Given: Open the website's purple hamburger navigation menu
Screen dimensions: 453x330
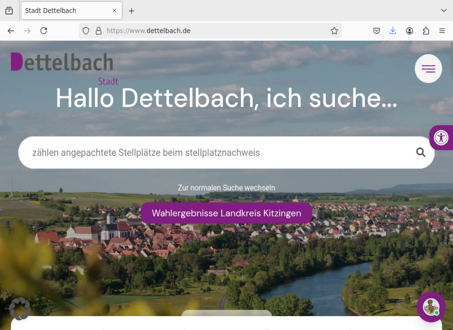Looking at the screenshot, I should coord(428,68).
